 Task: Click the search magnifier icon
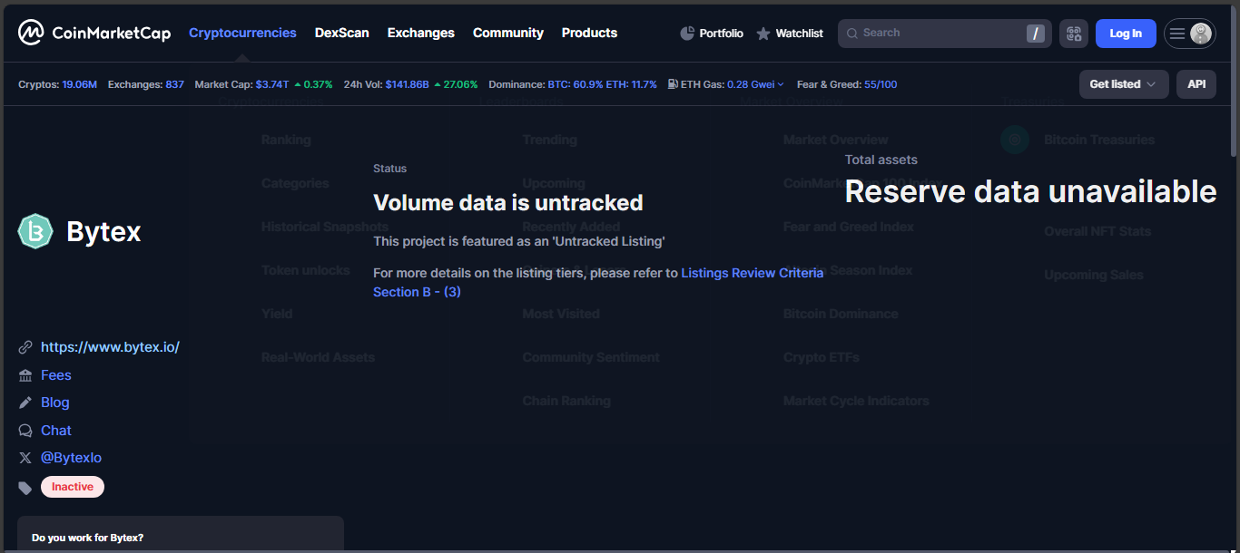851,34
